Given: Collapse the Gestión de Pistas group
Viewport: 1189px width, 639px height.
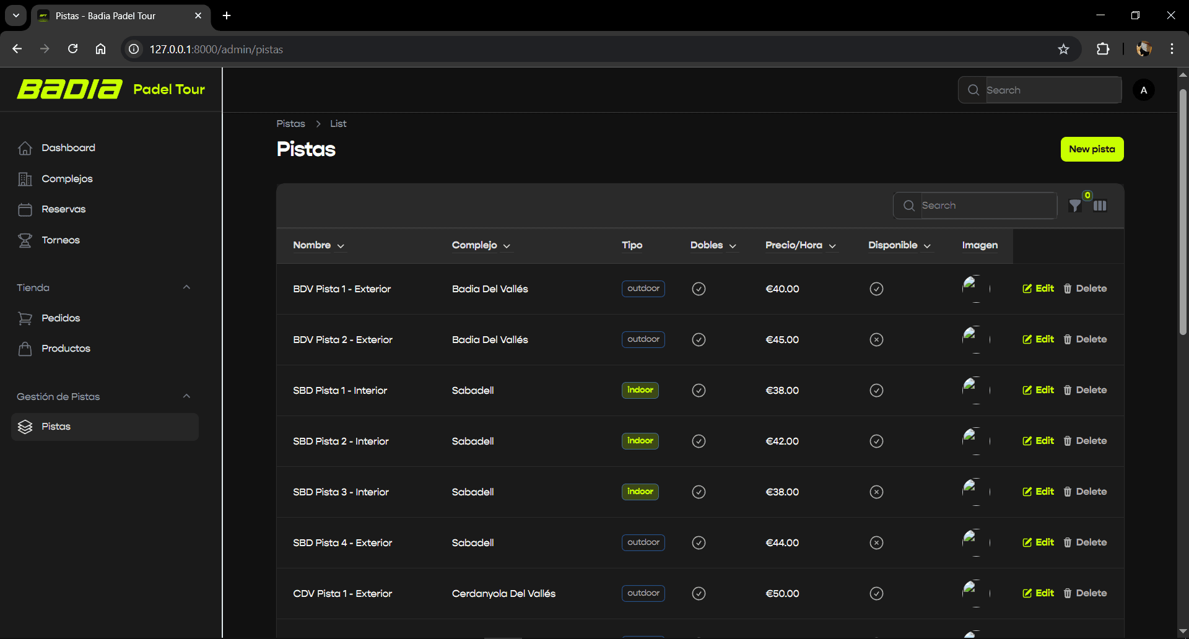Looking at the screenshot, I should coord(186,396).
